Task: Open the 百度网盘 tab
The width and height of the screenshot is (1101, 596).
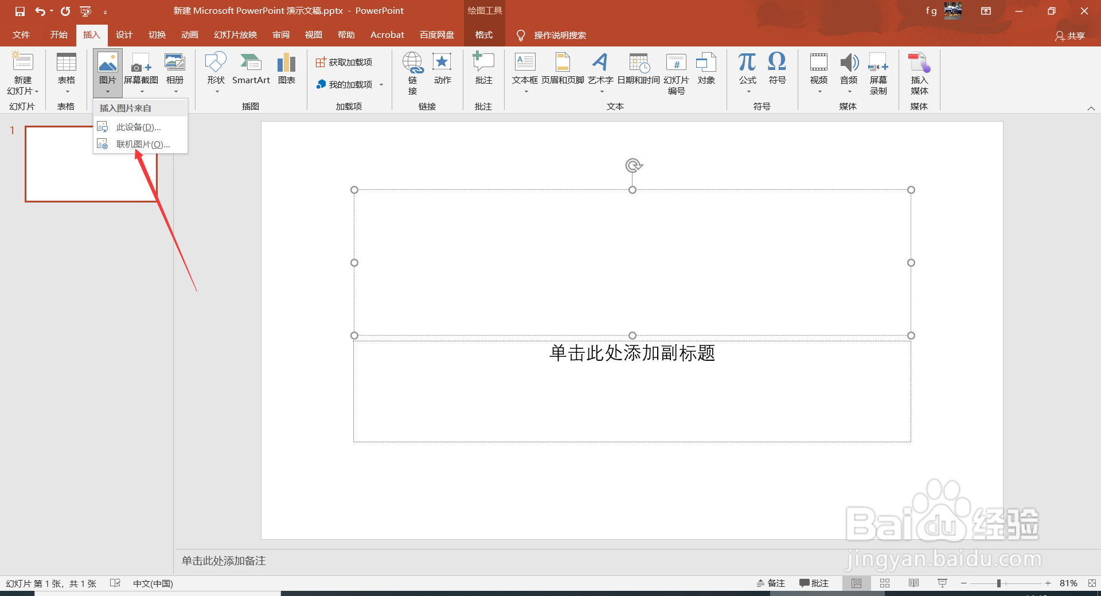Action: pyautogui.click(x=437, y=35)
